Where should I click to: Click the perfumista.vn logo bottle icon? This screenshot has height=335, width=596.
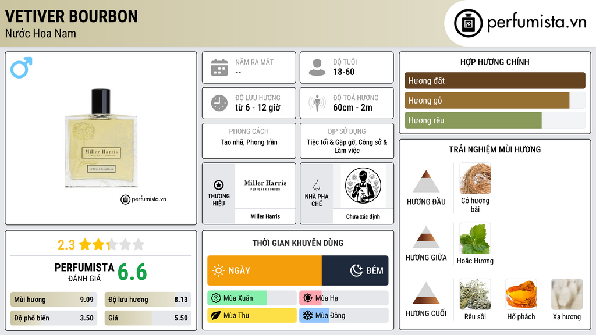coord(468,23)
